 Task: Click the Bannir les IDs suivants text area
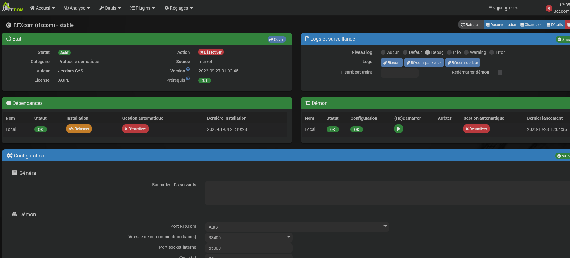tap(387, 193)
